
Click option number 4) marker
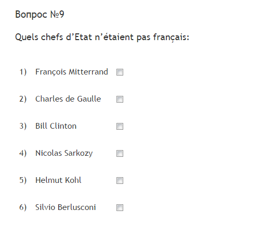23,153
